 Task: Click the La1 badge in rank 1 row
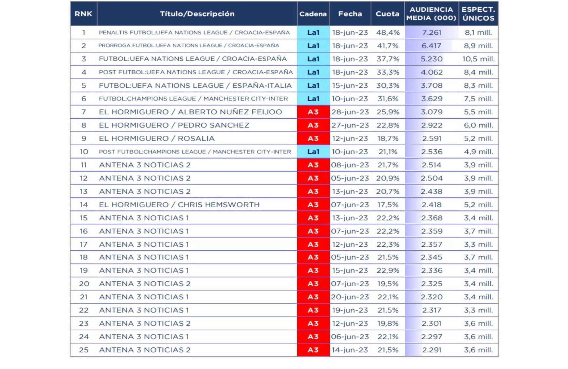pyautogui.click(x=313, y=33)
